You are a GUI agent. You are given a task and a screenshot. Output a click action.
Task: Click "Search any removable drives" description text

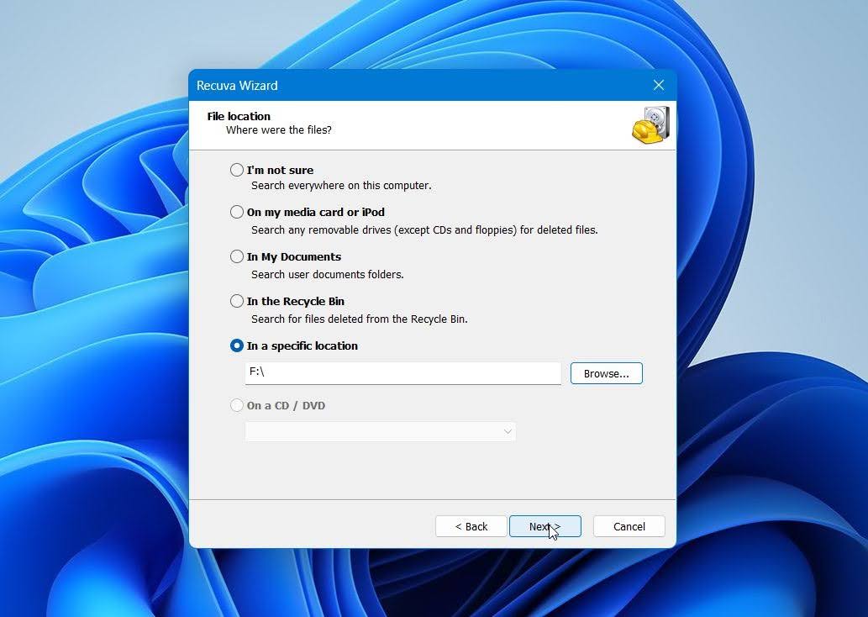[x=424, y=229]
